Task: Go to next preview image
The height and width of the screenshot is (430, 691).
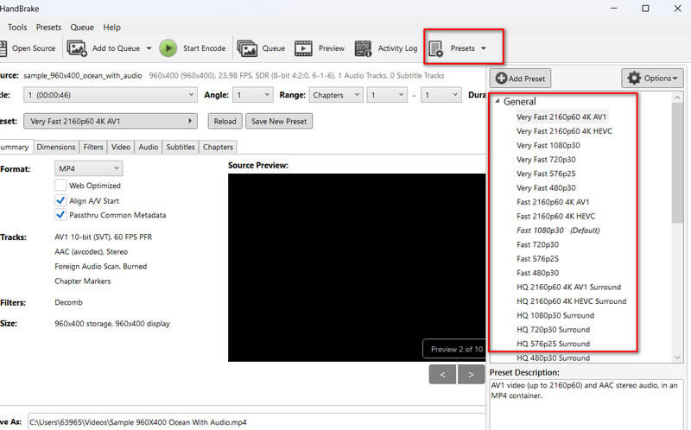Action: 471,375
